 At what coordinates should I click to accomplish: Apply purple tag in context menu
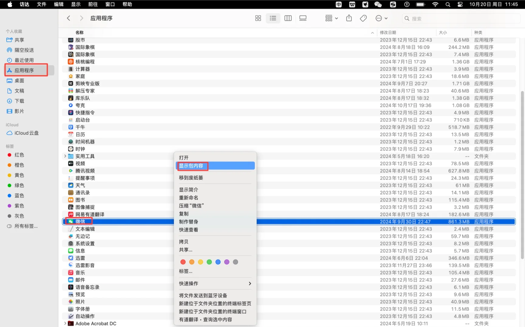point(227,262)
